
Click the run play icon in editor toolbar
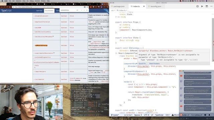[202, 6]
